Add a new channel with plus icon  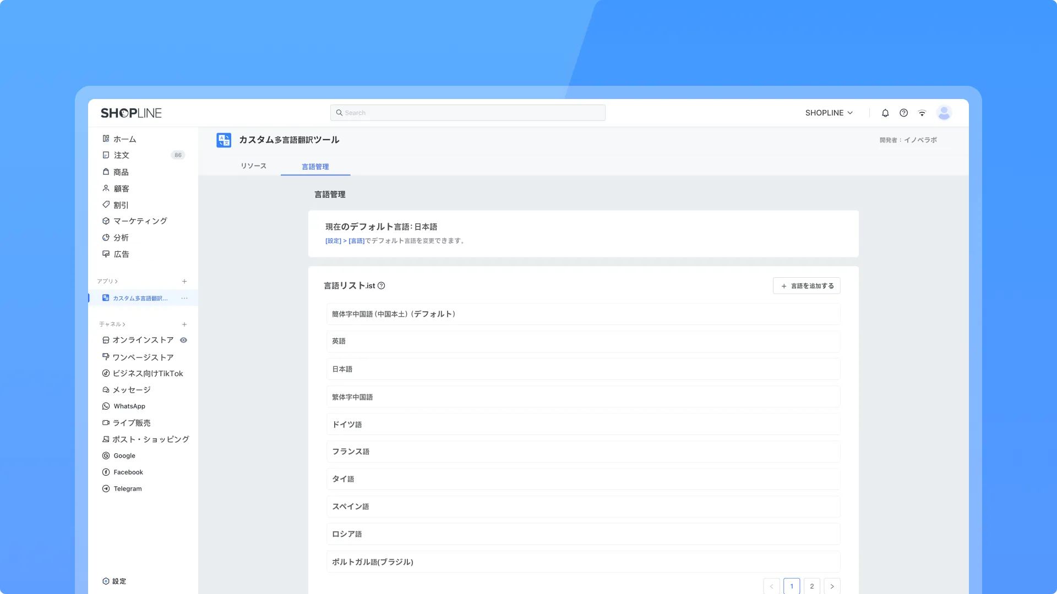pos(184,324)
